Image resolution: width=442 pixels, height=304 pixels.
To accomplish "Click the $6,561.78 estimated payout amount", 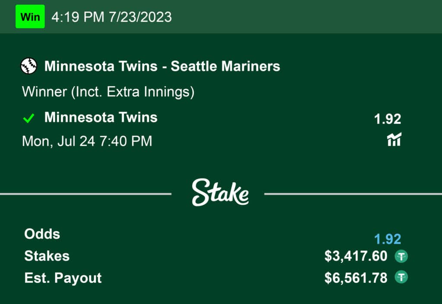I will (356, 278).
